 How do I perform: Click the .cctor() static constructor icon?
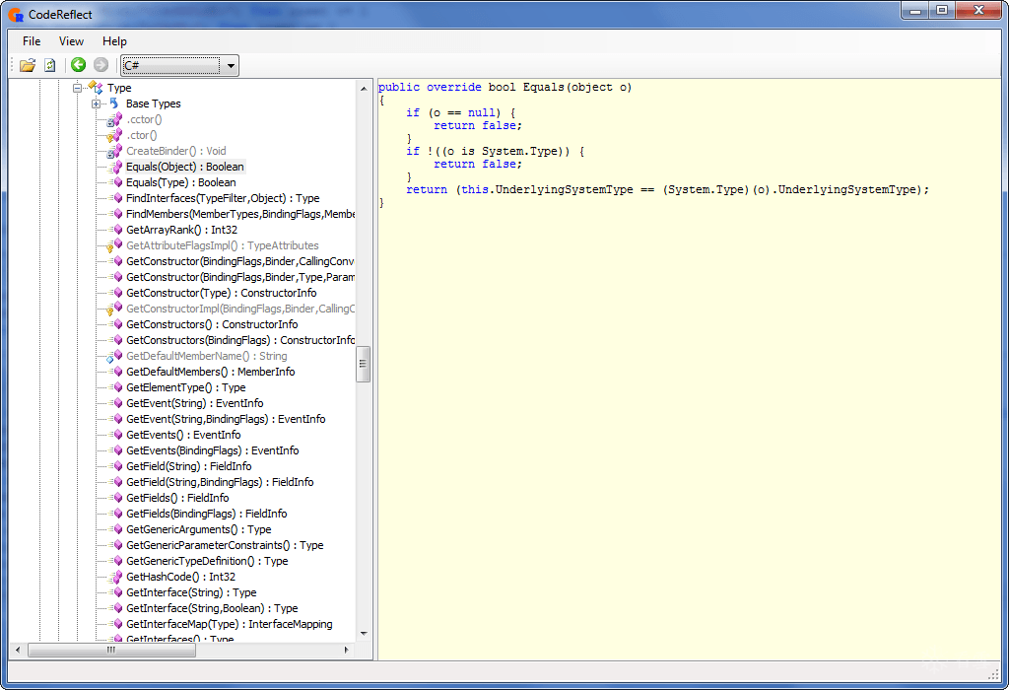[x=114, y=119]
